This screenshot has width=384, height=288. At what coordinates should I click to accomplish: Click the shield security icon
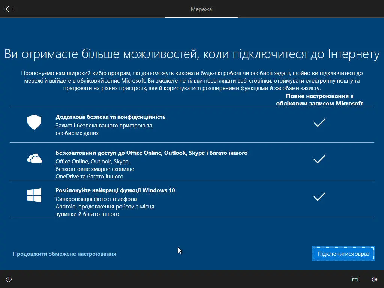34,122
